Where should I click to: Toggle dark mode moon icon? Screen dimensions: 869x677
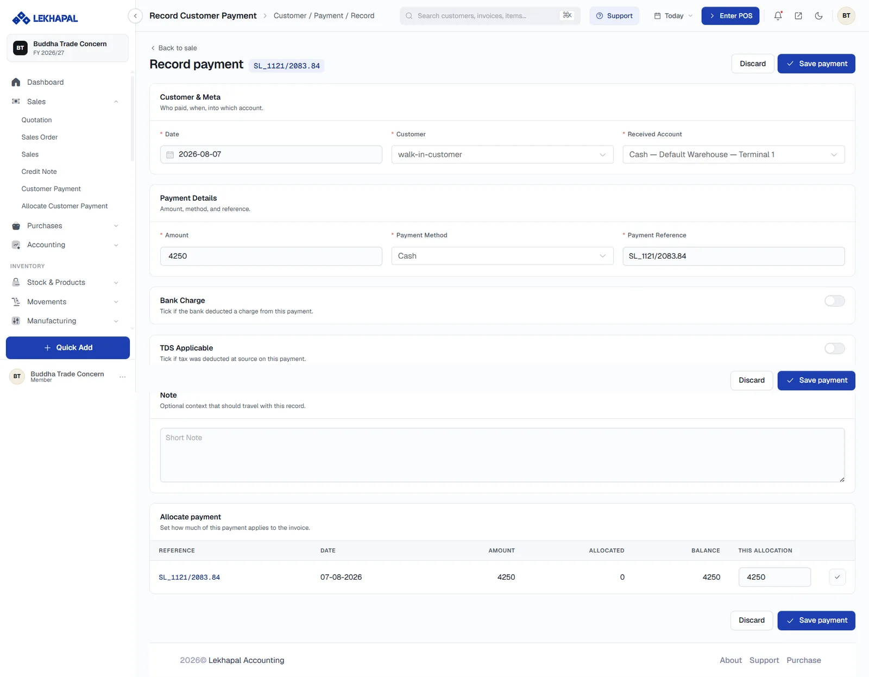(x=818, y=16)
